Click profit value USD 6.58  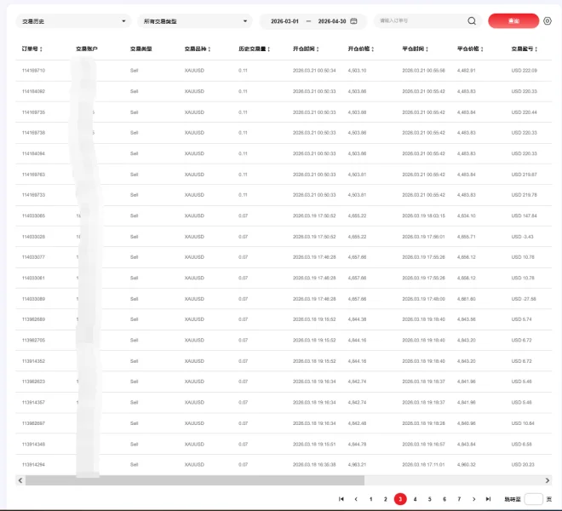521,444
